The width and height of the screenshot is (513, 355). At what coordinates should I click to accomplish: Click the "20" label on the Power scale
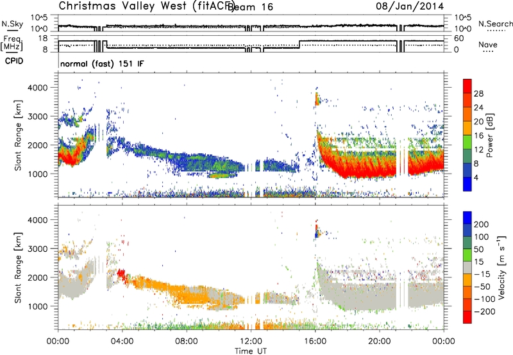pyautogui.click(x=478, y=122)
